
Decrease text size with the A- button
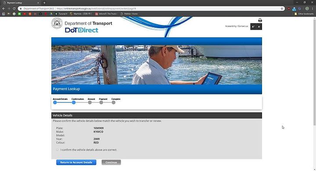click(259, 27)
